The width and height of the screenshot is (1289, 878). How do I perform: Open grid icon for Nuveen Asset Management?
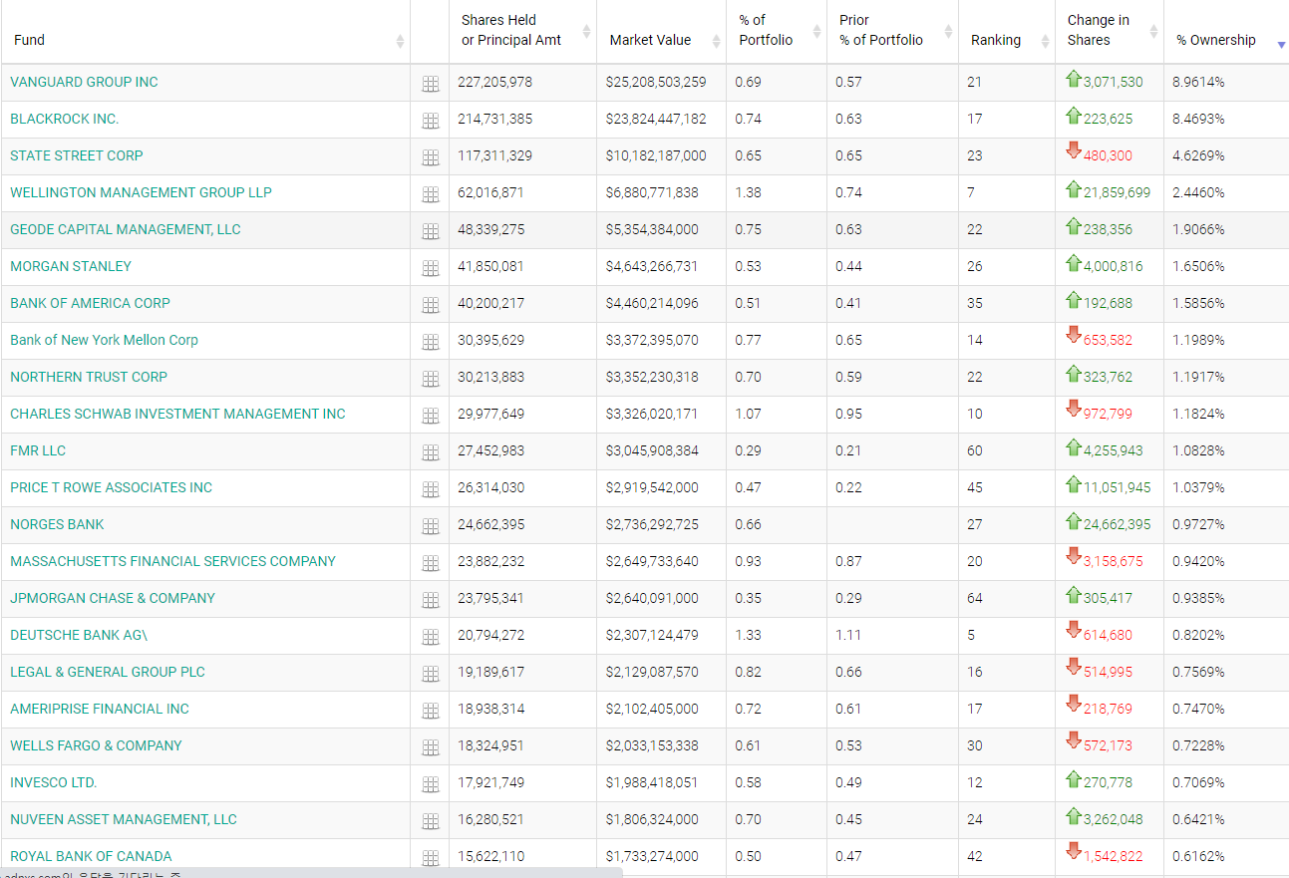[431, 821]
